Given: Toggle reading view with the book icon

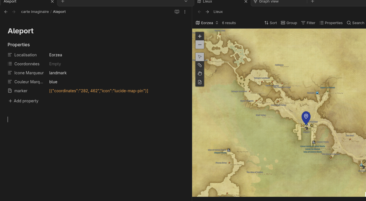Looking at the screenshot, I should (x=177, y=12).
